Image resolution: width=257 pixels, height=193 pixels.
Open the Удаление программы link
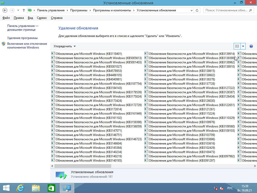[x=22, y=38]
